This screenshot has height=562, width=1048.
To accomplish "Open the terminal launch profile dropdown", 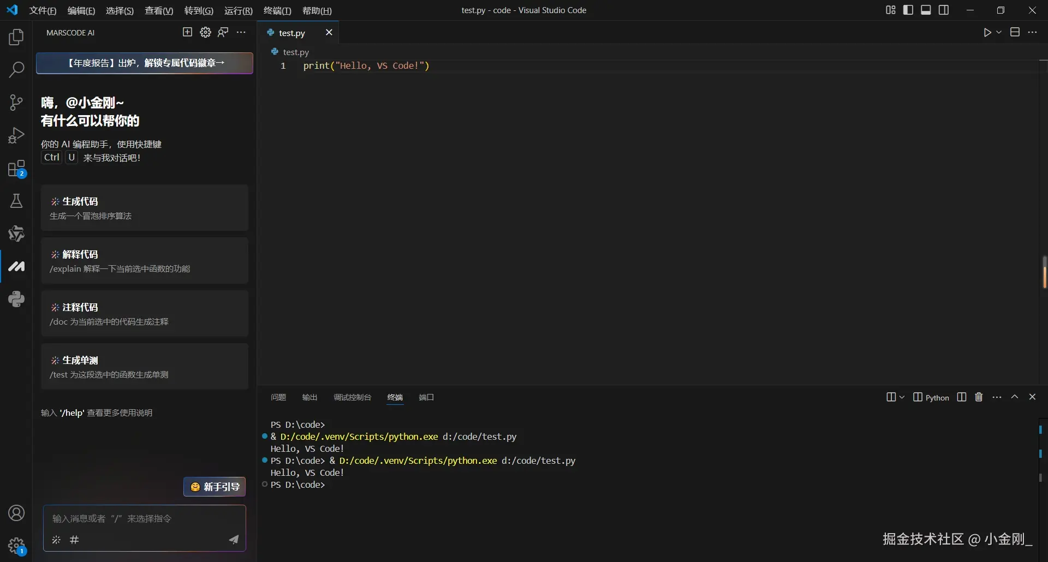I will (902, 397).
